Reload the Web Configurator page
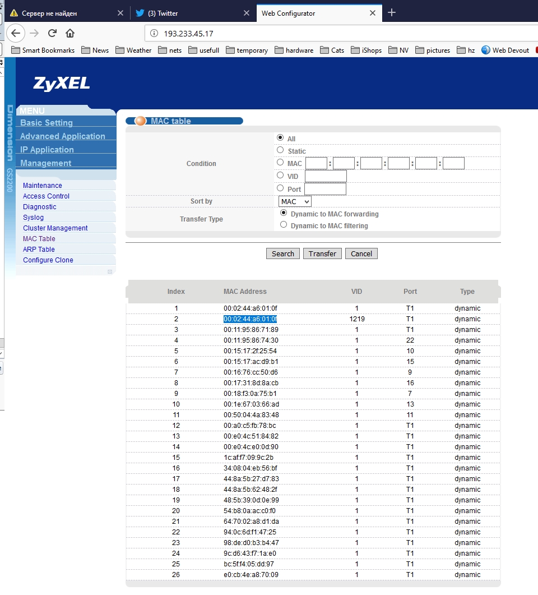 tap(52, 34)
